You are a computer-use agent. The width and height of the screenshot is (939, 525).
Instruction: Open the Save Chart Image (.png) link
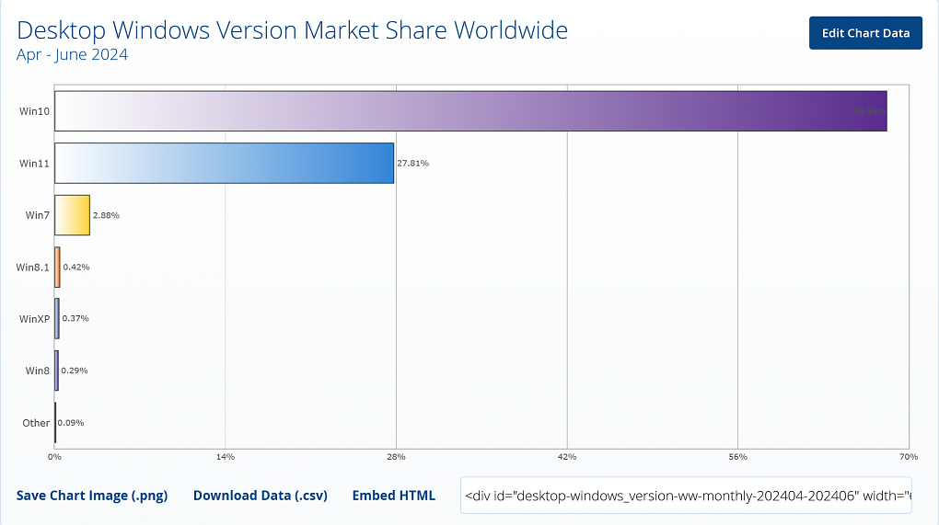coord(92,496)
